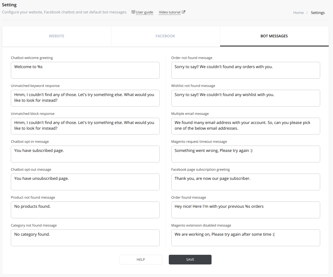The height and width of the screenshot is (277, 333).
Task: Focus the Chatbot welcome greeting field
Action: 85,70
